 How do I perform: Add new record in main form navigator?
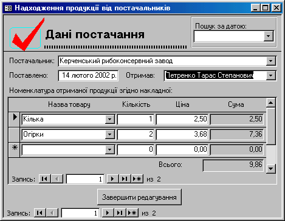(x=132, y=213)
